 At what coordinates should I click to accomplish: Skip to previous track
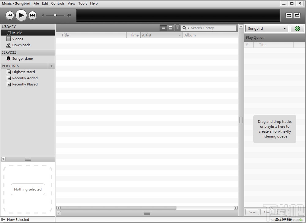coord(9,15)
